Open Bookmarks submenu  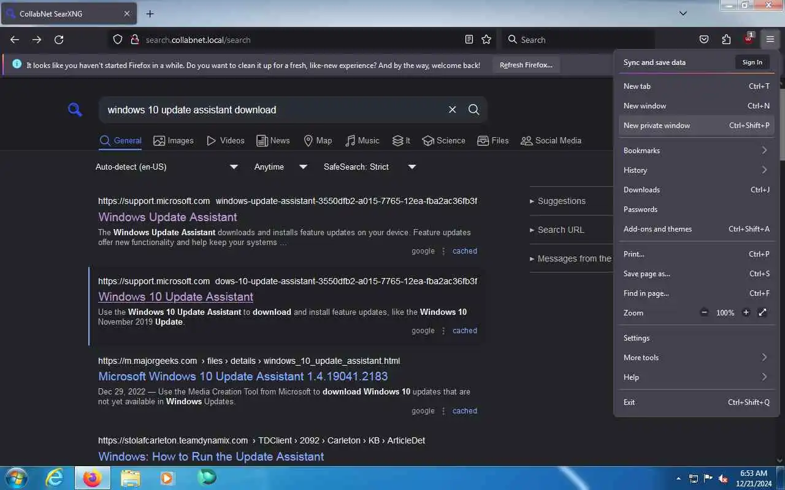point(696,151)
